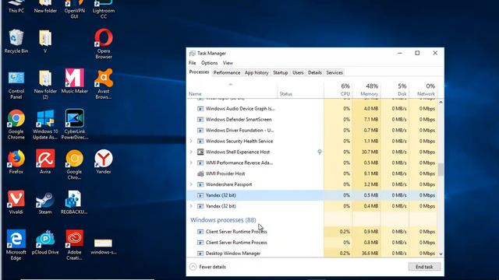Sort processes by CPU column header
This screenshot has width=499, height=280.
click(x=338, y=89)
